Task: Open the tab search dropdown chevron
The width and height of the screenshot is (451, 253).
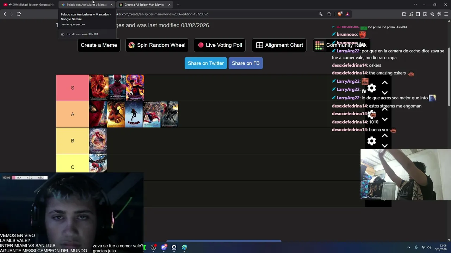Action: click(x=415, y=5)
